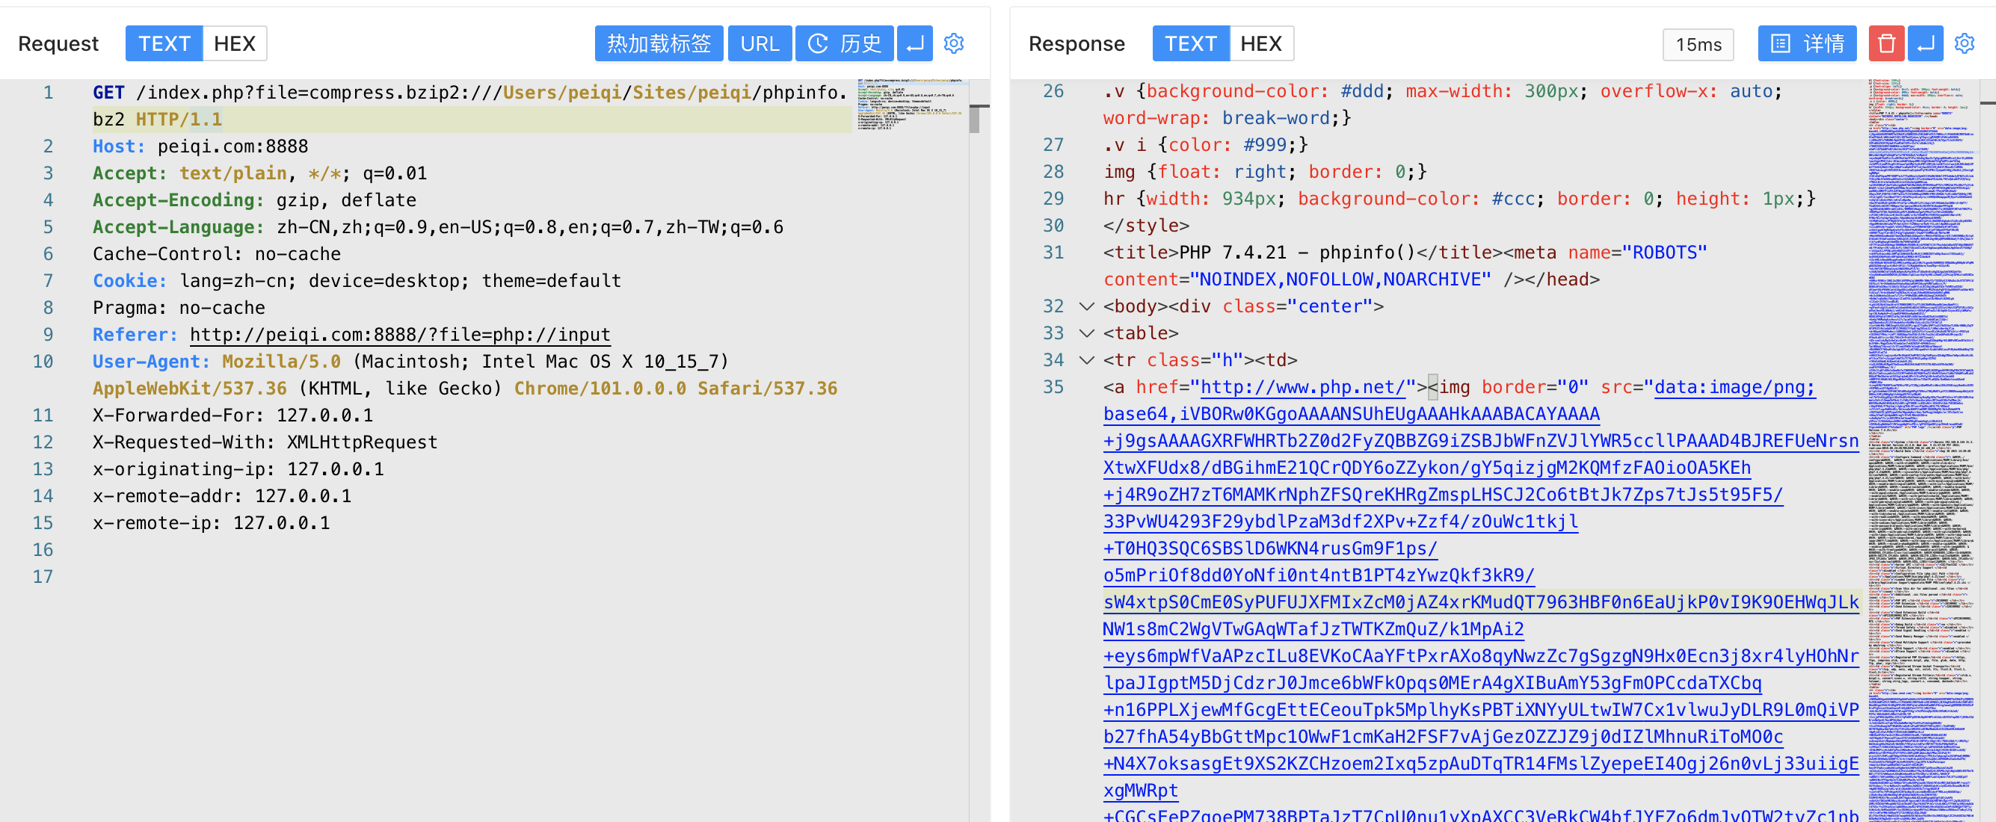Click the img {float: right line
Viewport: 1996px width, 822px height.
[1265, 172]
